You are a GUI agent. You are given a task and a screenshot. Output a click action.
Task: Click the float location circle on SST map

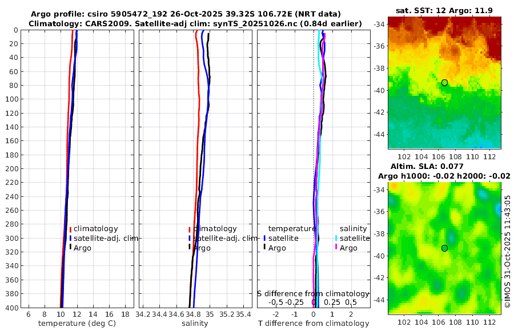(444, 83)
